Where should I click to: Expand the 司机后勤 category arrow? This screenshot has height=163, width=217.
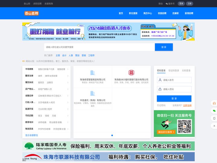pyautogui.click(x=68, y=116)
